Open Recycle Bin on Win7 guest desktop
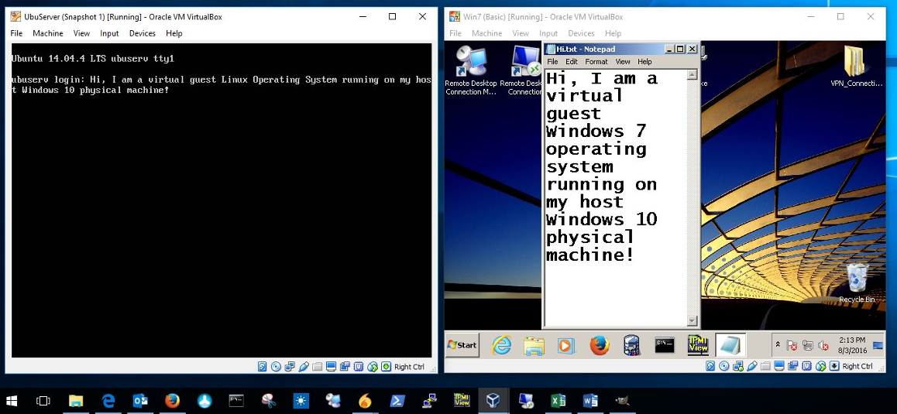 (x=857, y=283)
